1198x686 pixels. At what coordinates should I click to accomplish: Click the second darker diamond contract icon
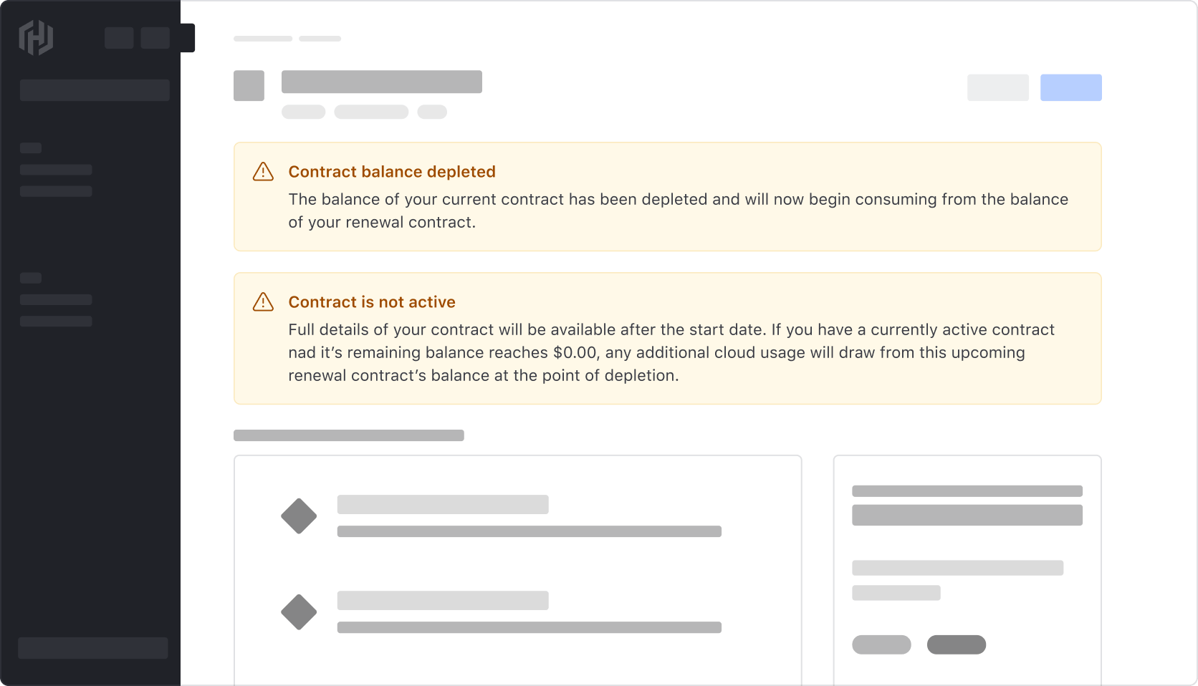point(299,613)
